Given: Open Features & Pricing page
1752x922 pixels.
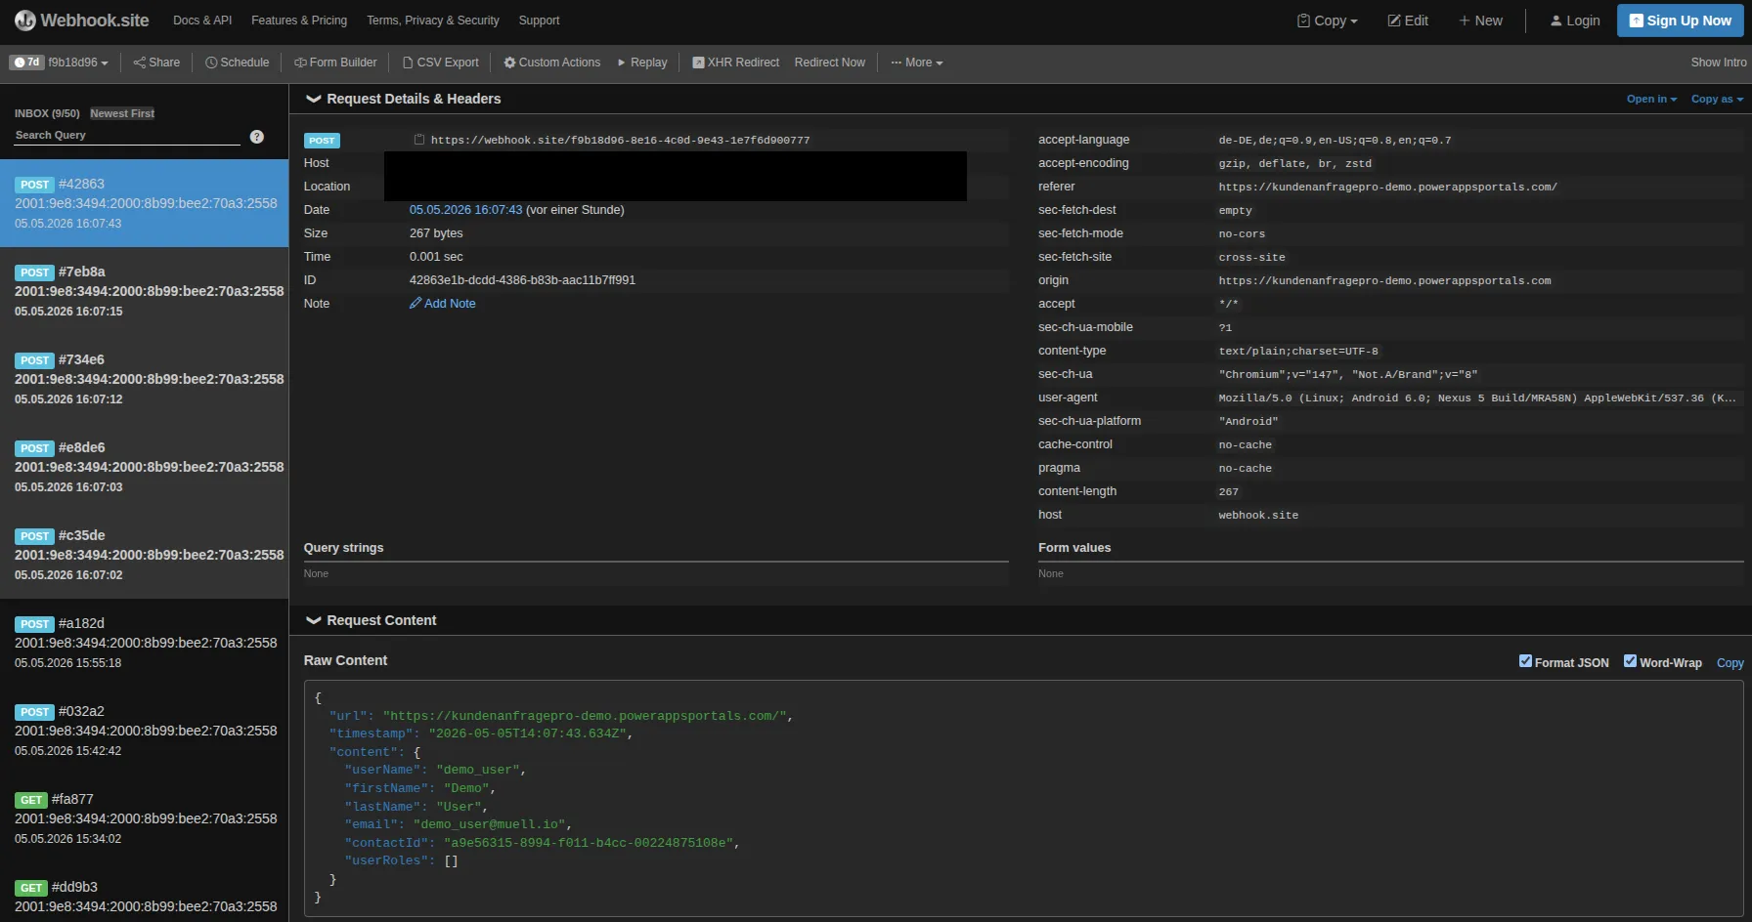Looking at the screenshot, I should tap(299, 21).
